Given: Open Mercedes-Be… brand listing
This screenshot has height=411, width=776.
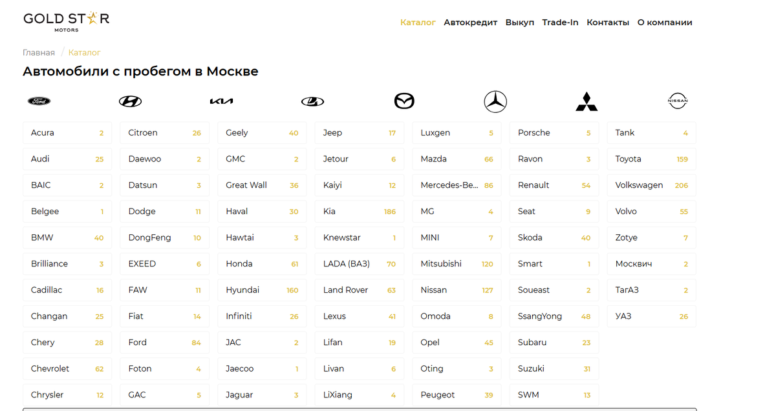Looking at the screenshot, I should click(x=457, y=185).
